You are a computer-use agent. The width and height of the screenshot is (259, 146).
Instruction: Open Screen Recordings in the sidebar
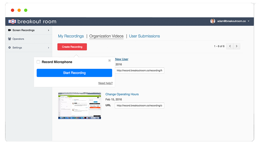pos(29,30)
